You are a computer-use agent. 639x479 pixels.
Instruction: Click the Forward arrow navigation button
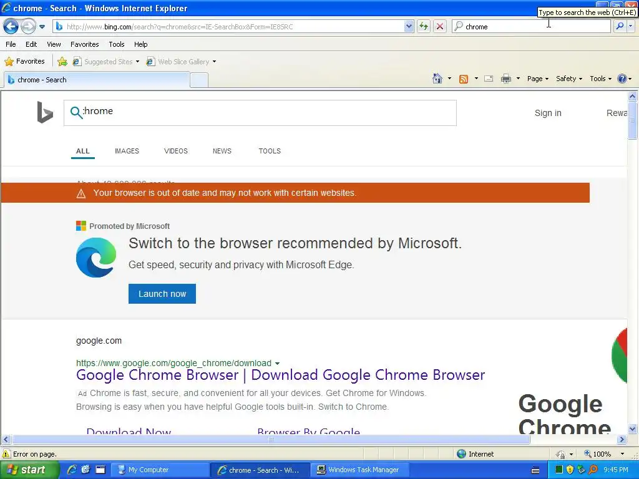(28, 27)
